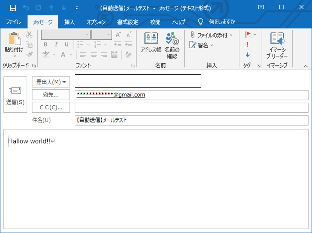Open the Signature (署名) dropdown
This screenshot has width=312, height=233.
click(212, 45)
